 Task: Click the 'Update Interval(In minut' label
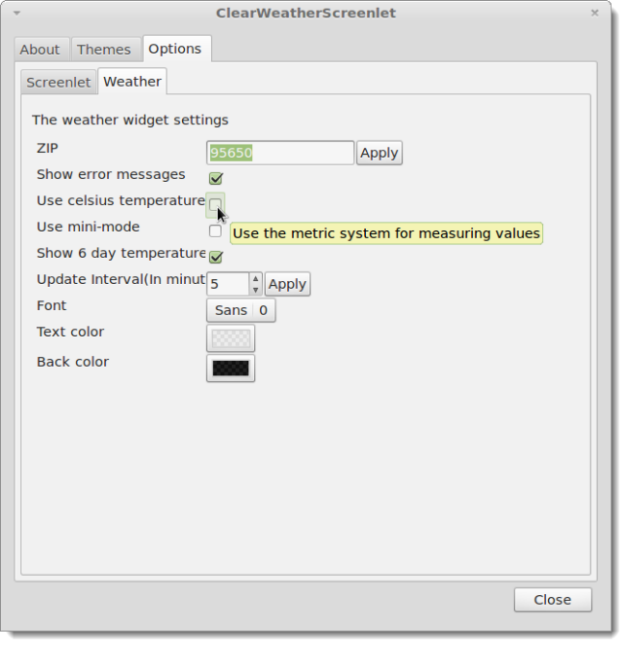pos(120,279)
